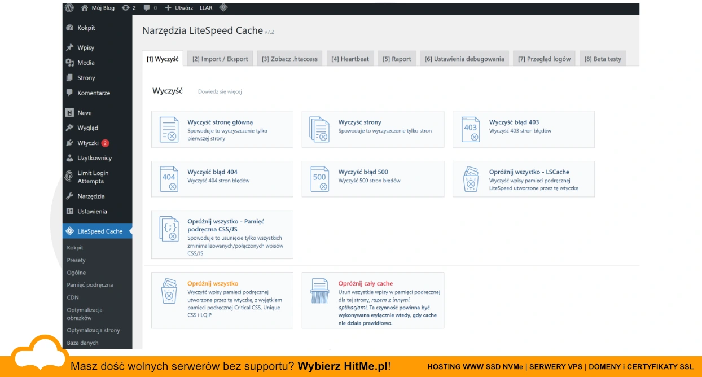Select the Heartbeat tab

[350, 59]
